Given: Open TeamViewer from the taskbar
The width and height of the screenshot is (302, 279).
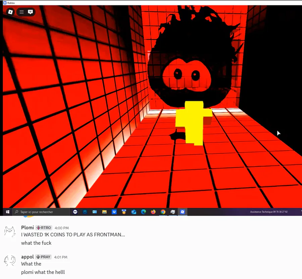Looking at the screenshot, I should coord(75,212).
